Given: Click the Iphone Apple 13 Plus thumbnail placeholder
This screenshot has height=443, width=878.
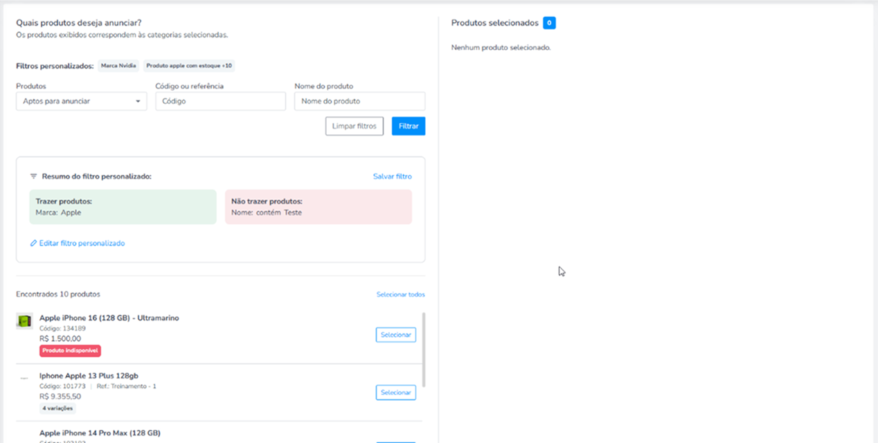Looking at the screenshot, I should tap(24, 379).
